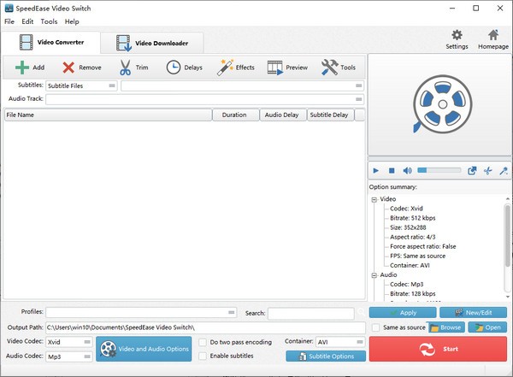Check the Same as source option
The height and width of the screenshot is (377, 513).
tap(376, 327)
